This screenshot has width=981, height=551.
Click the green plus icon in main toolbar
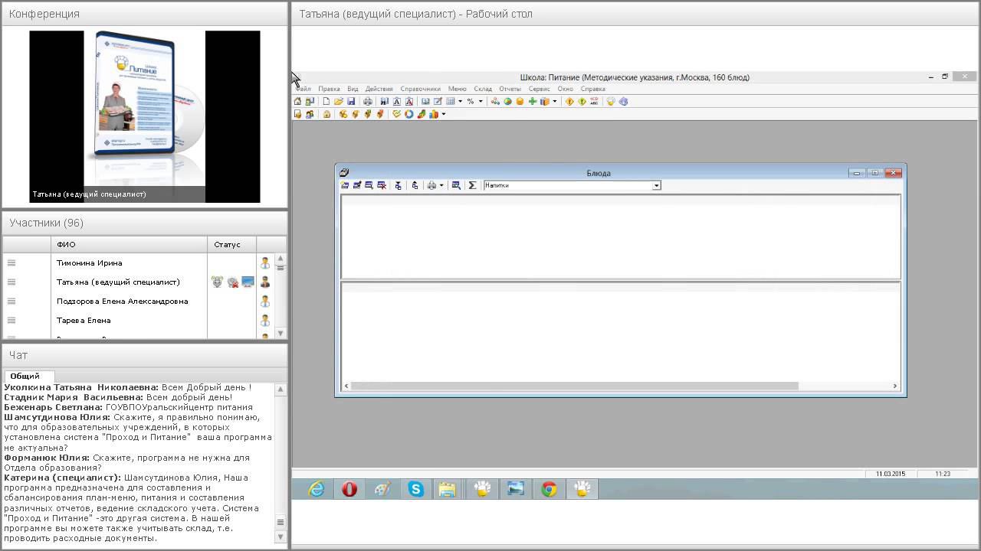point(532,101)
